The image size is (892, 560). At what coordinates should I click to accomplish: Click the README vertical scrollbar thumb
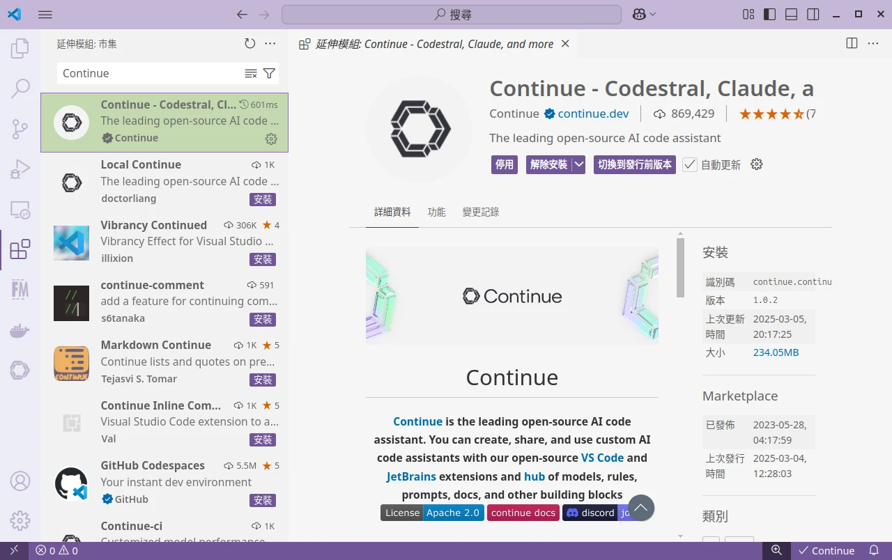click(680, 268)
